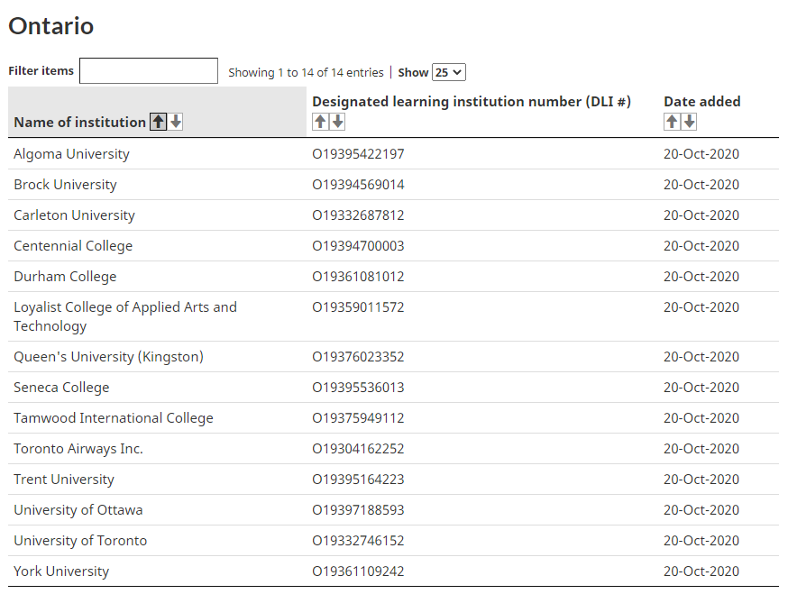This screenshot has width=788, height=594.
Task: Select York University at the table bottom
Action: click(61, 571)
